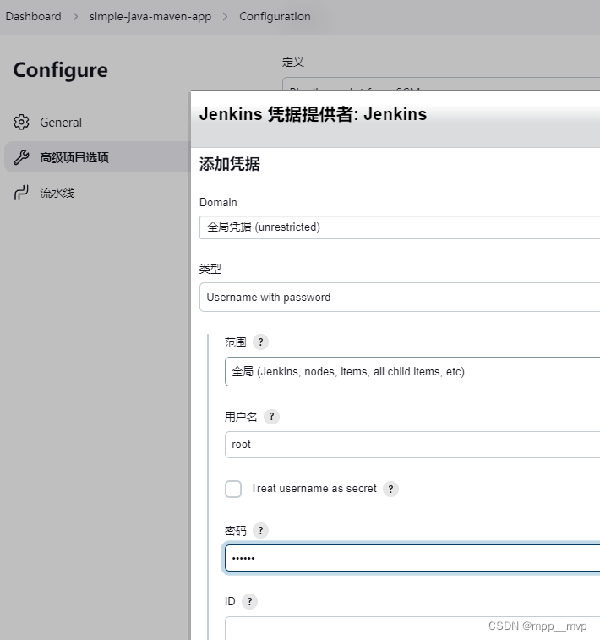Enable Treat username as secret checkbox
Image resolution: width=600 pixels, height=640 pixels.
pyautogui.click(x=233, y=489)
